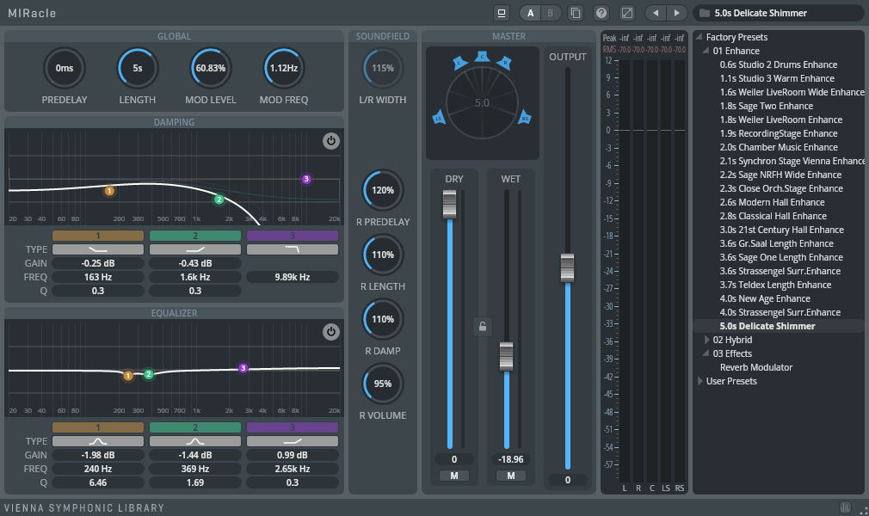Screen dimensions: 869x516
Task: Open damping band 2 filter type selector
Action: coord(195,249)
